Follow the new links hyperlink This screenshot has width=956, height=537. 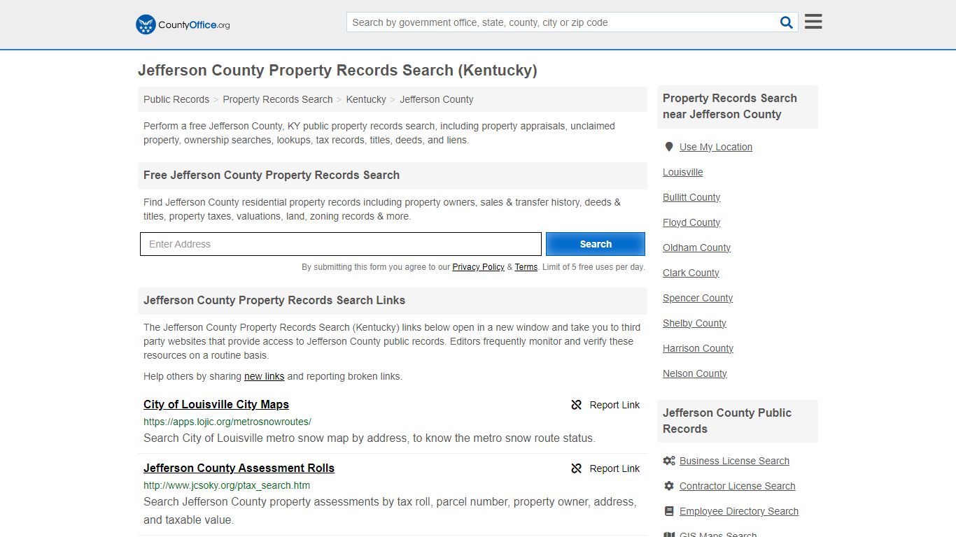point(264,376)
